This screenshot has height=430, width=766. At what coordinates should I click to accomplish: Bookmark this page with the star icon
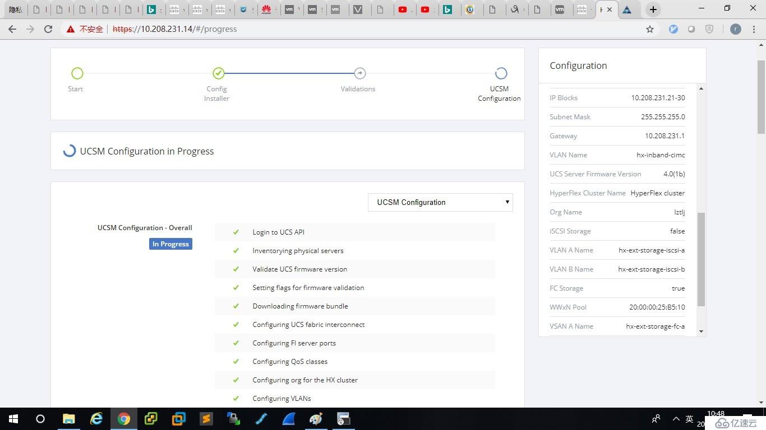[x=650, y=29]
